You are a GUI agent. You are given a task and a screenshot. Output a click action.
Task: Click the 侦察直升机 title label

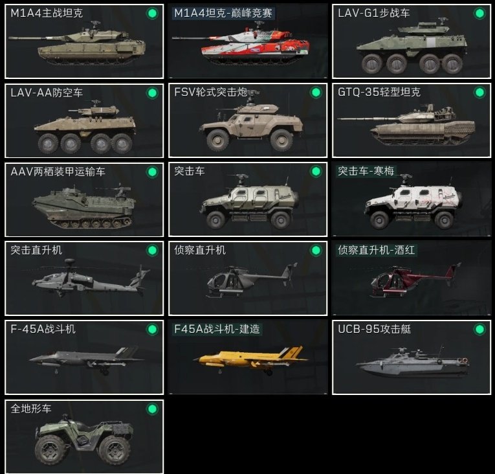200,250
